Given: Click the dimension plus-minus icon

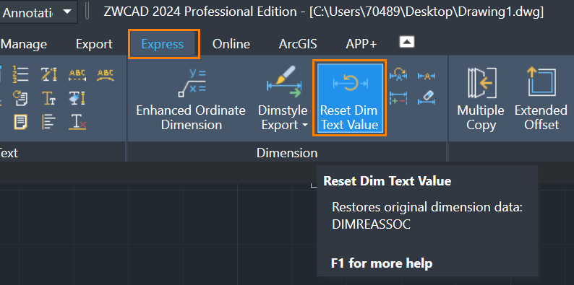Looking at the screenshot, I should 398,98.
